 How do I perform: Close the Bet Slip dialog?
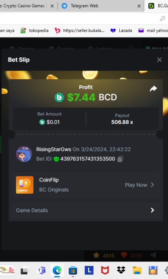pyautogui.click(x=159, y=60)
